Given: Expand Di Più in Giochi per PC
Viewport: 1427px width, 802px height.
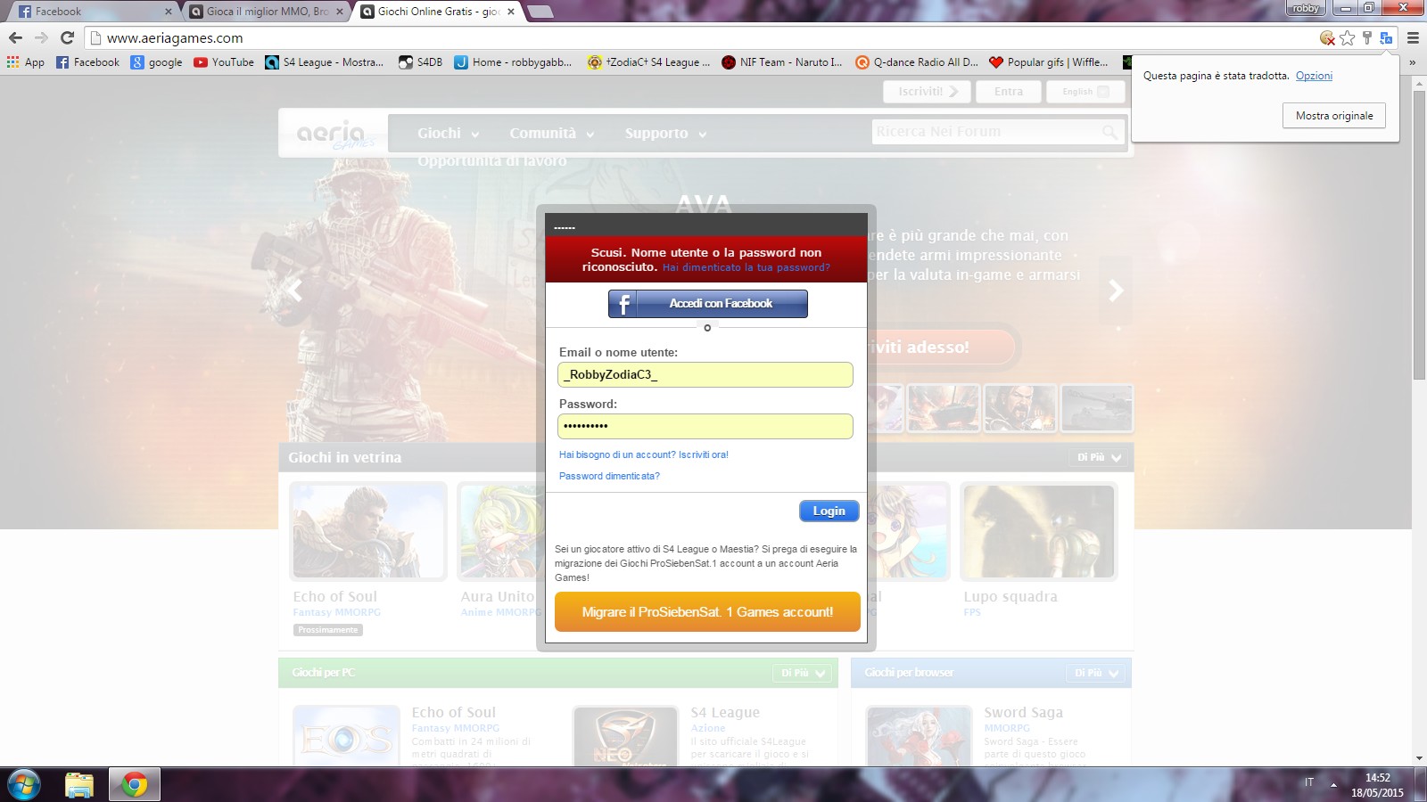Looking at the screenshot, I should pos(803,673).
